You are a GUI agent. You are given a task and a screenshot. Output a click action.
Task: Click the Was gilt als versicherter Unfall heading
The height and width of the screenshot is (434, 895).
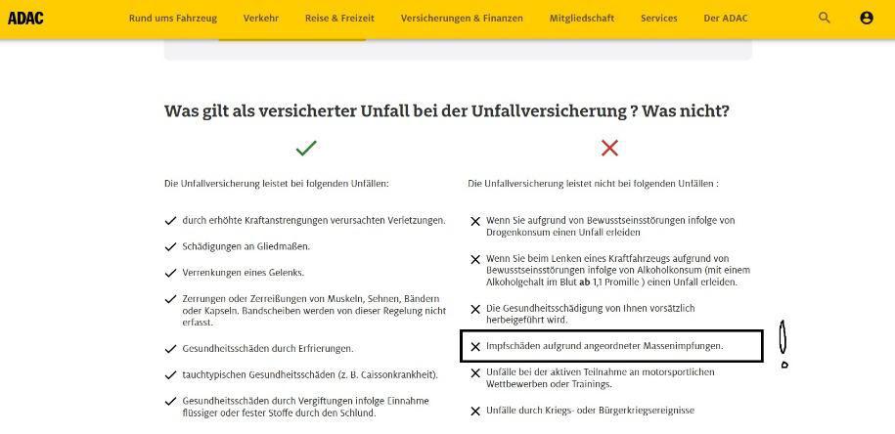click(x=447, y=111)
